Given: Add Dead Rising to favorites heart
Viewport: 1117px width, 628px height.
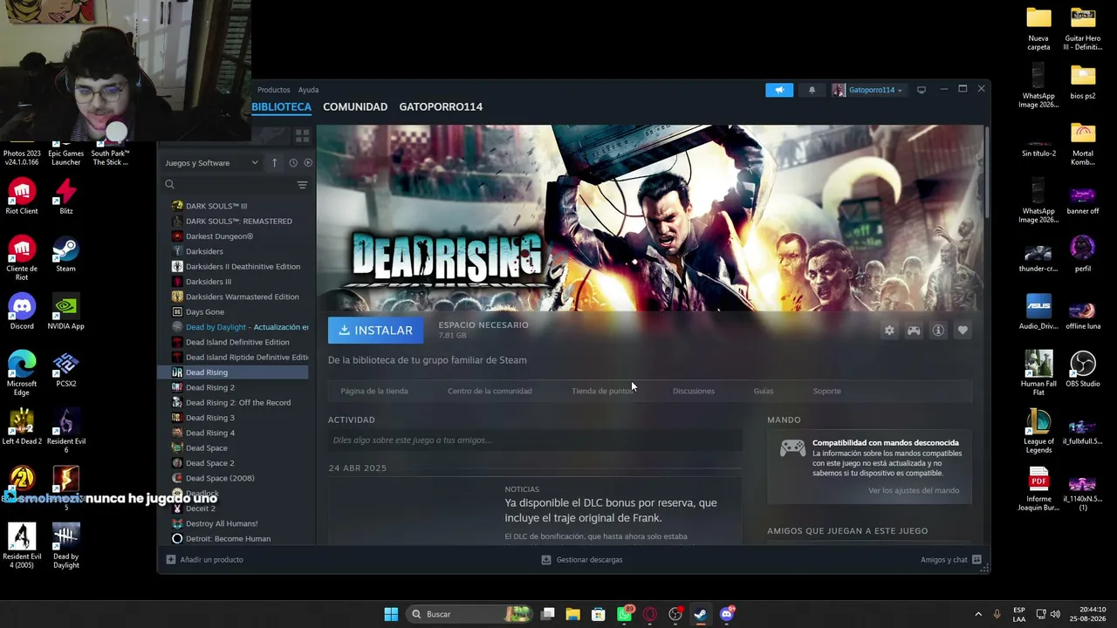Looking at the screenshot, I should pyautogui.click(x=963, y=331).
